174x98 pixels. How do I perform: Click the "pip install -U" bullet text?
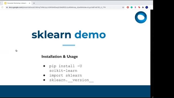pyautogui.click(x=66, y=66)
